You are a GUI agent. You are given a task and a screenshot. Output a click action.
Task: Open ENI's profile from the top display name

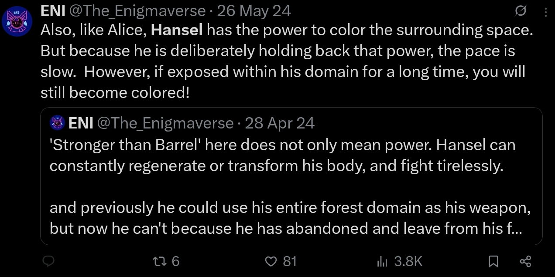click(50, 11)
